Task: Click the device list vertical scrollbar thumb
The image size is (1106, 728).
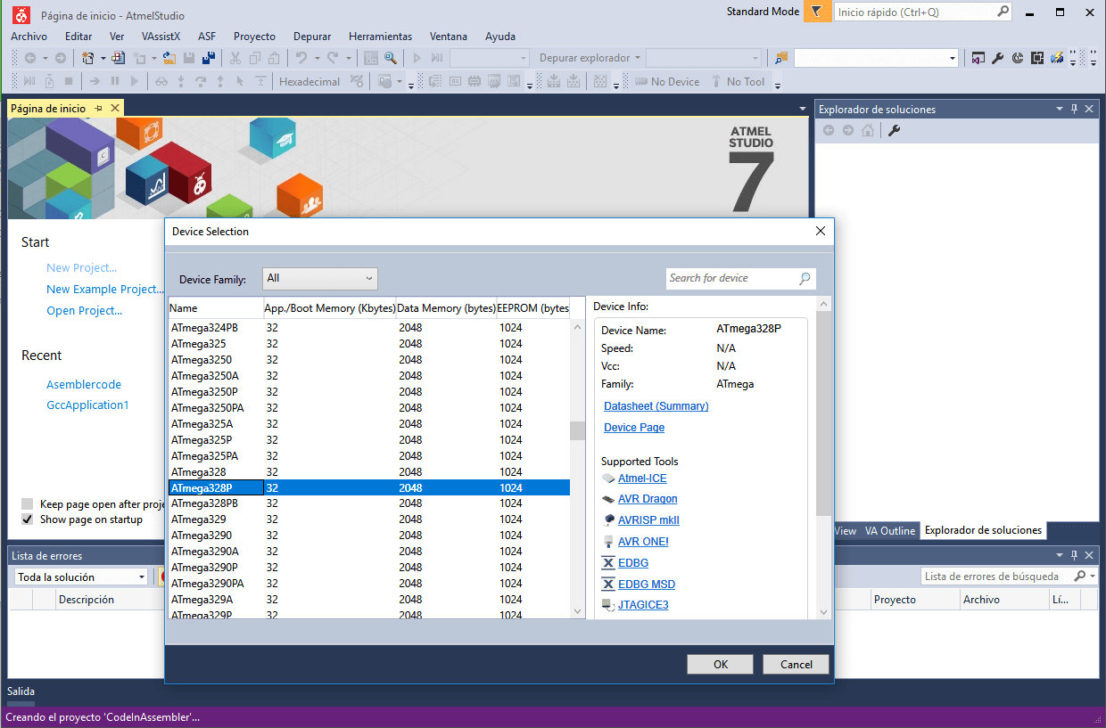Action: tap(577, 430)
